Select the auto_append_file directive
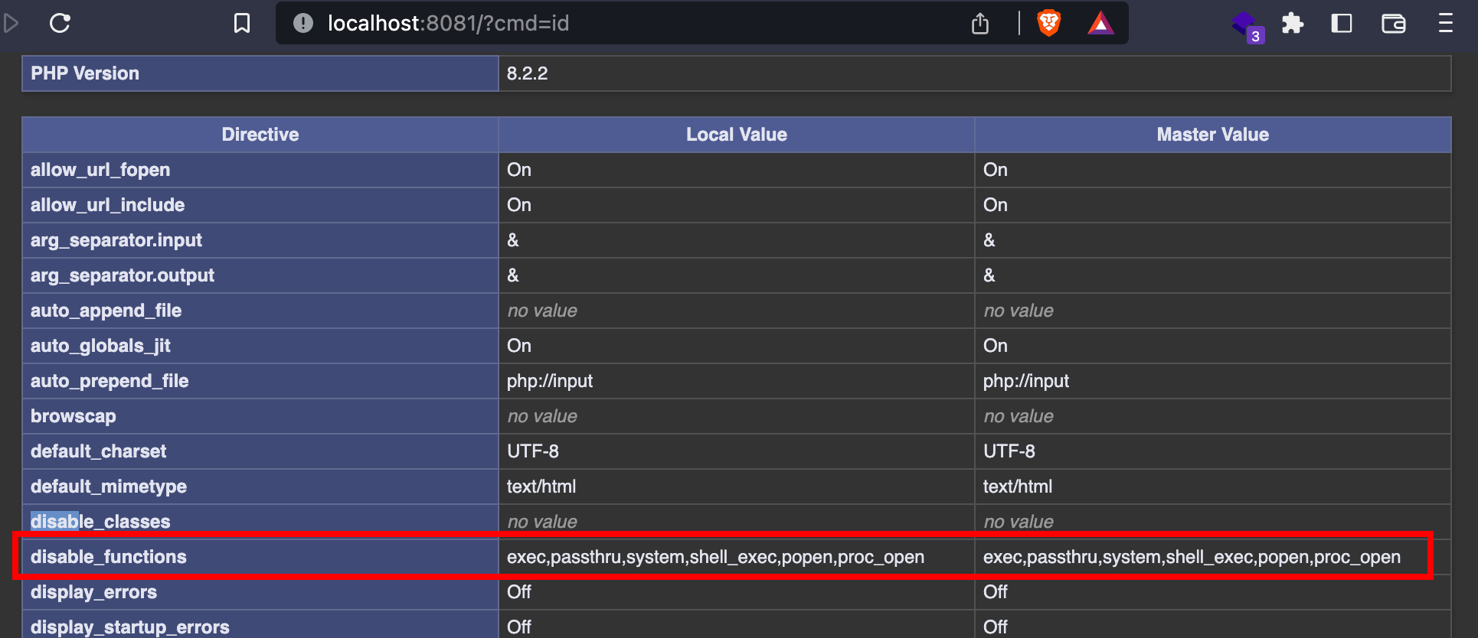 (x=106, y=311)
